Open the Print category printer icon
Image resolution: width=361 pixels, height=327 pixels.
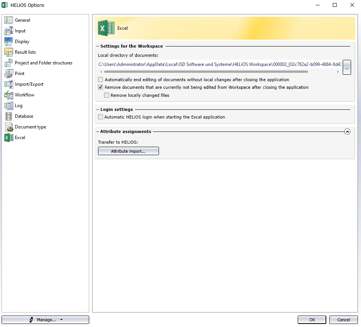8,74
